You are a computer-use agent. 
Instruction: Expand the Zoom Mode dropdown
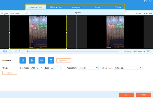coord(128,68)
